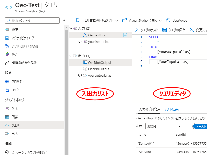Open 問題の診断と解決 wrench item
Image resolution: width=207 pixels, height=155 pixels.
(24, 63)
